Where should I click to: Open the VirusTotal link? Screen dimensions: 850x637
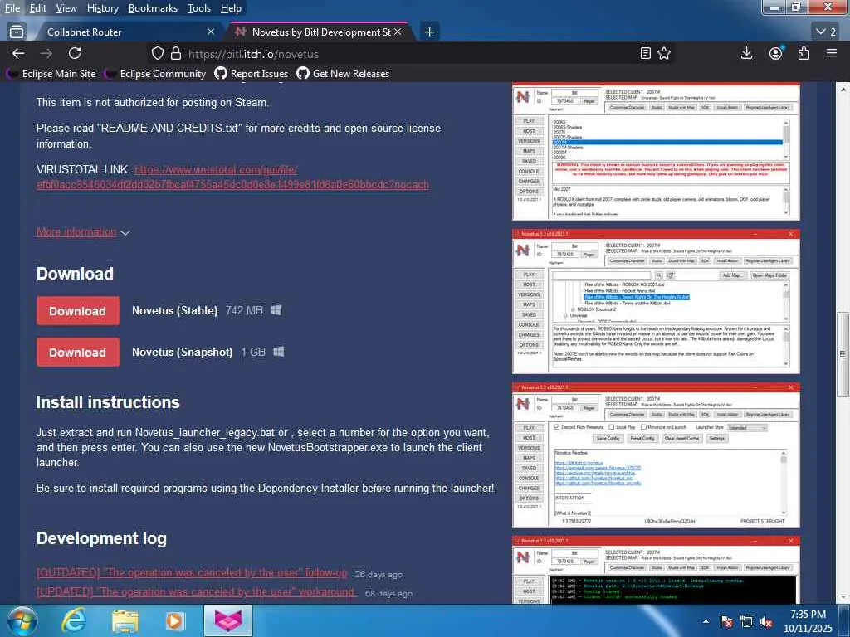pos(232,177)
